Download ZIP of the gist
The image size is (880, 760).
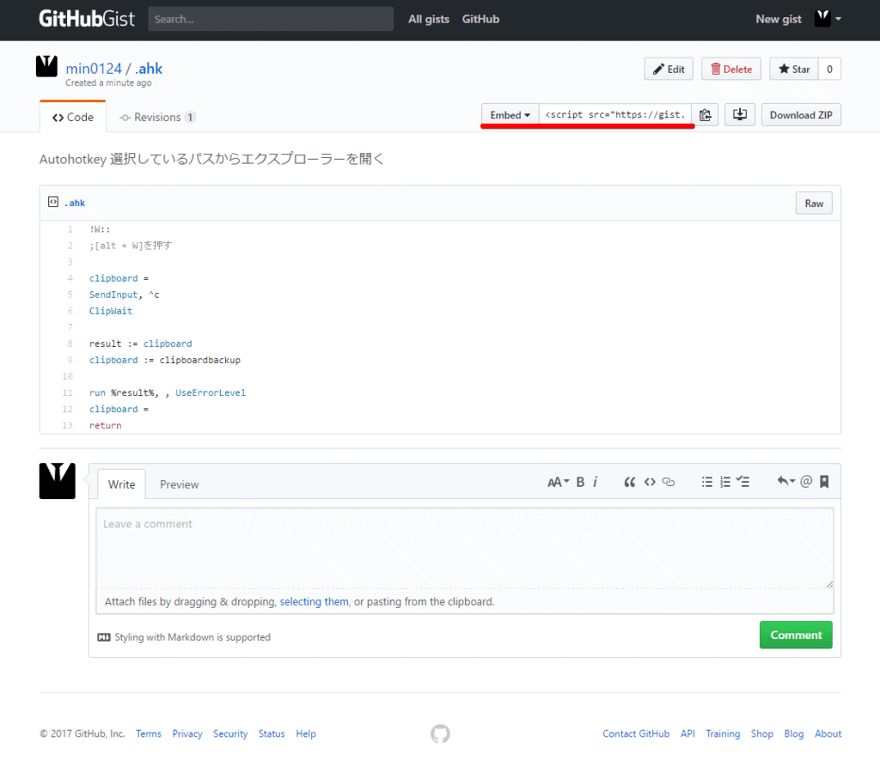click(x=801, y=115)
